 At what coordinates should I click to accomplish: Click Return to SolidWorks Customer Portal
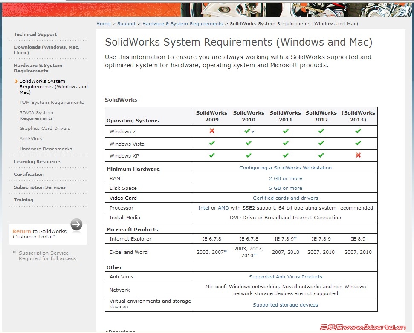[x=40, y=234]
